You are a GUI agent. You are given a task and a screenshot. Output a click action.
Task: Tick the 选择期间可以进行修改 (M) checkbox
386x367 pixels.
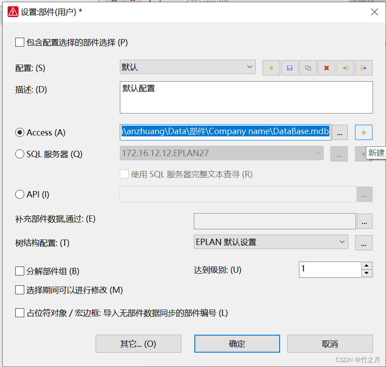tap(20, 290)
